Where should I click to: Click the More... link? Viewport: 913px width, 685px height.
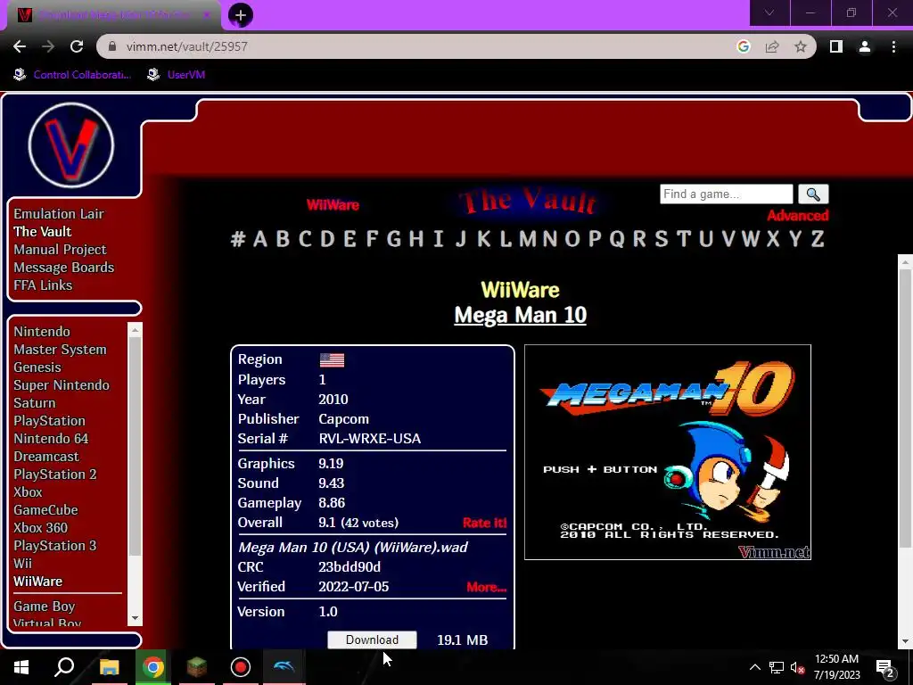[x=486, y=587]
